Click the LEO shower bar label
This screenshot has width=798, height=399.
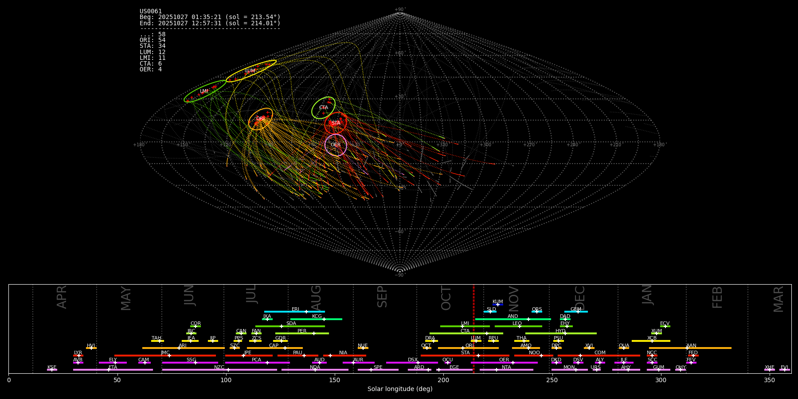coord(517,324)
